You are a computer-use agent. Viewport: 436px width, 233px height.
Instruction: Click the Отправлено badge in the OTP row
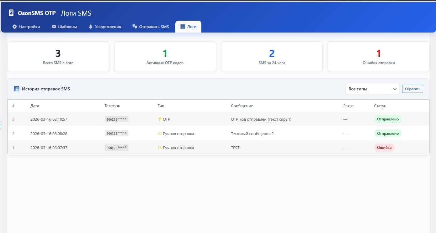pyautogui.click(x=388, y=119)
